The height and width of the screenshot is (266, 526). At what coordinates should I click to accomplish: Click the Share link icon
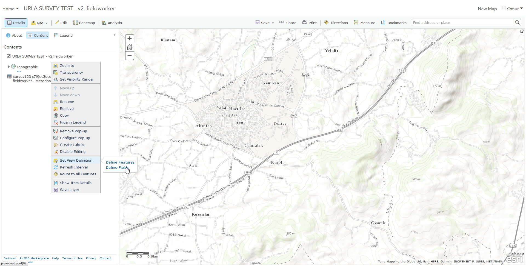[282, 22]
